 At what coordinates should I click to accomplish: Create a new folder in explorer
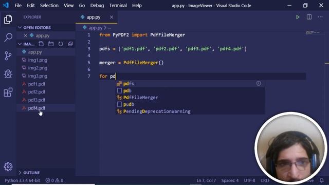(51, 44)
